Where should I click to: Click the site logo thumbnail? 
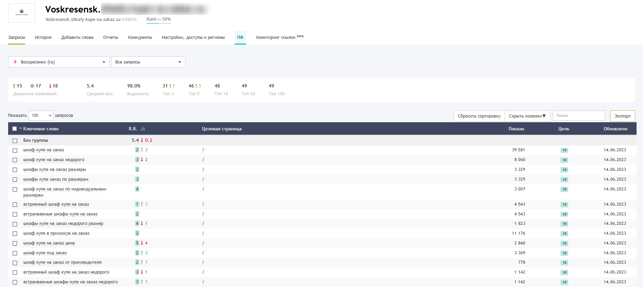point(22,13)
